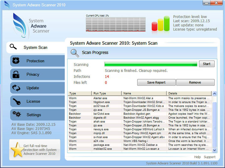Image resolution: width=225 pixels, height=168 pixels.
Task: Click Trojan-Dropper.MSWord.Lafool.h name cell
Action: (x=144, y=129)
